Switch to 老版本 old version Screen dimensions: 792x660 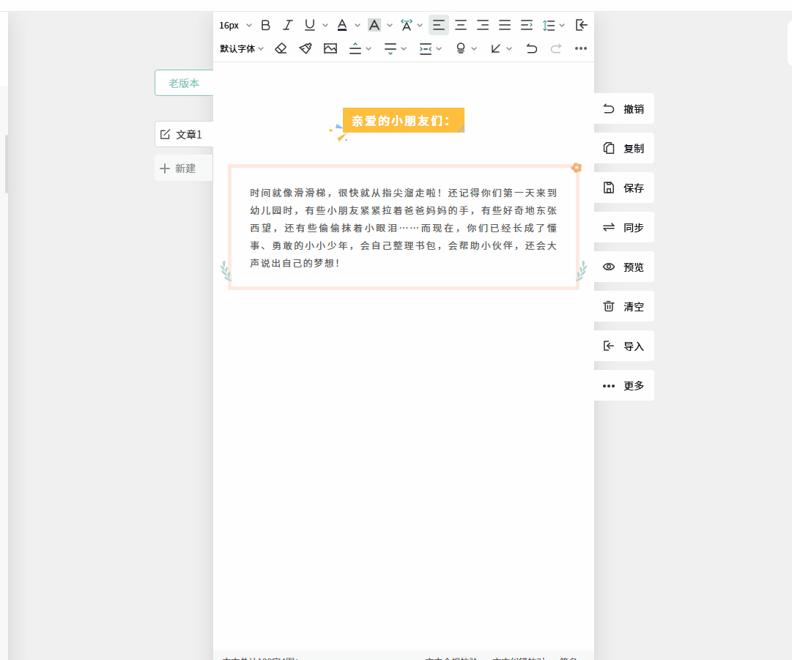(184, 83)
